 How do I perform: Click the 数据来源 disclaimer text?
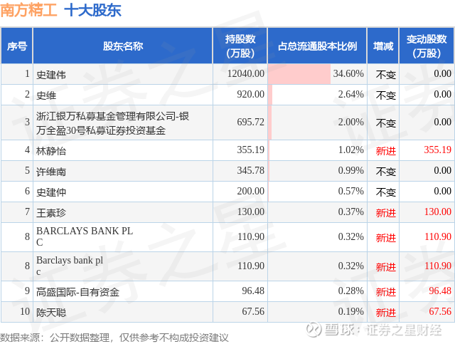point(114,338)
